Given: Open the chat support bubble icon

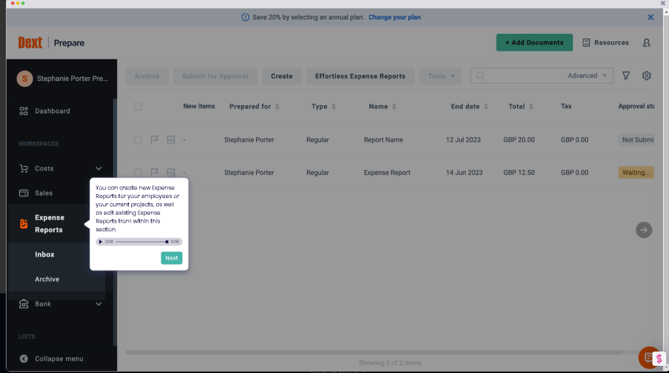Looking at the screenshot, I should (649, 357).
